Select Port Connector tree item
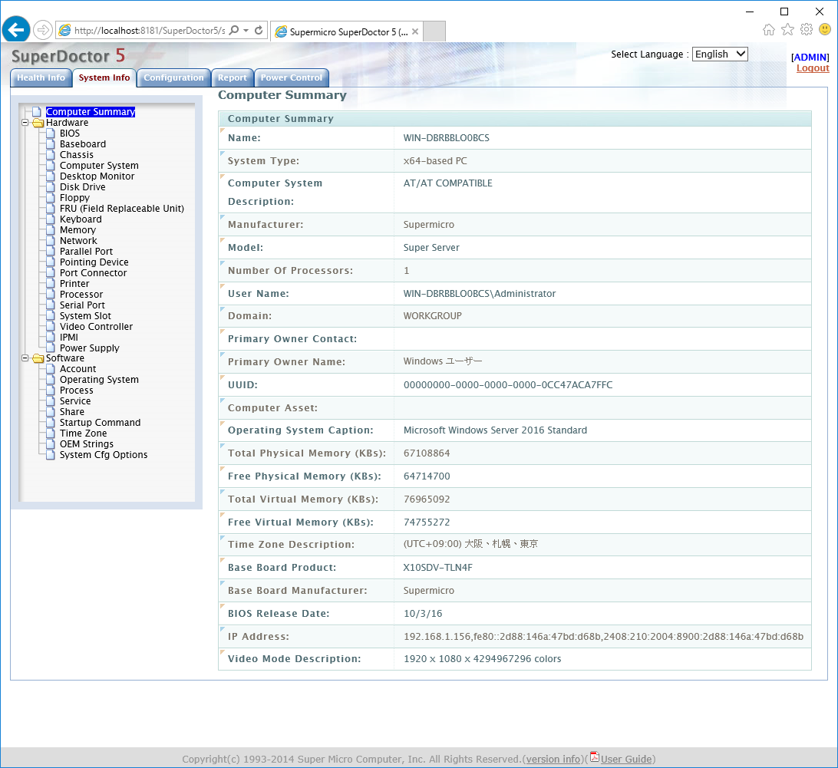The width and height of the screenshot is (838, 768). pyautogui.click(x=93, y=272)
